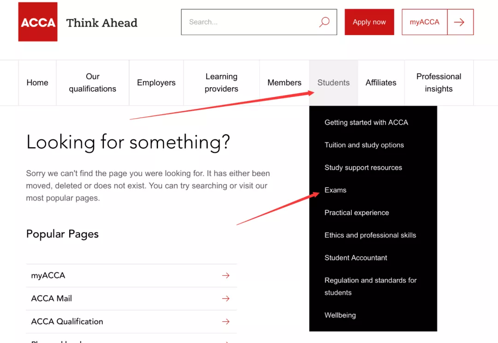The width and height of the screenshot is (498, 343).
Task: Select Wellbeing menu entry
Action: 340,315
